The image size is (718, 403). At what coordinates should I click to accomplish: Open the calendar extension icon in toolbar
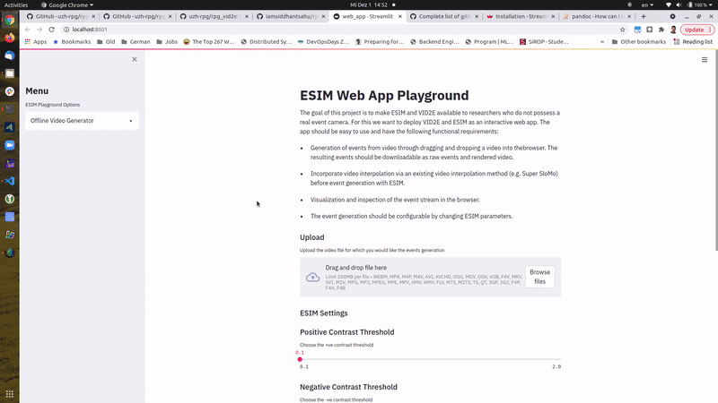(637, 30)
